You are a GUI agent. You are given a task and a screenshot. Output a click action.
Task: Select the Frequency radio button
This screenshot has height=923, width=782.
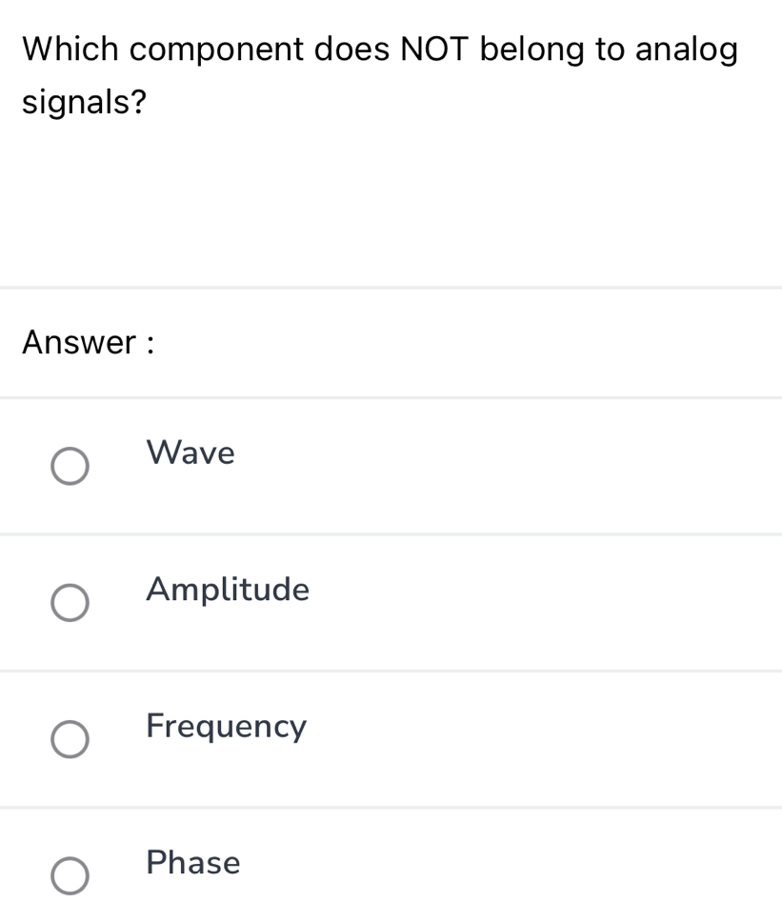70,739
